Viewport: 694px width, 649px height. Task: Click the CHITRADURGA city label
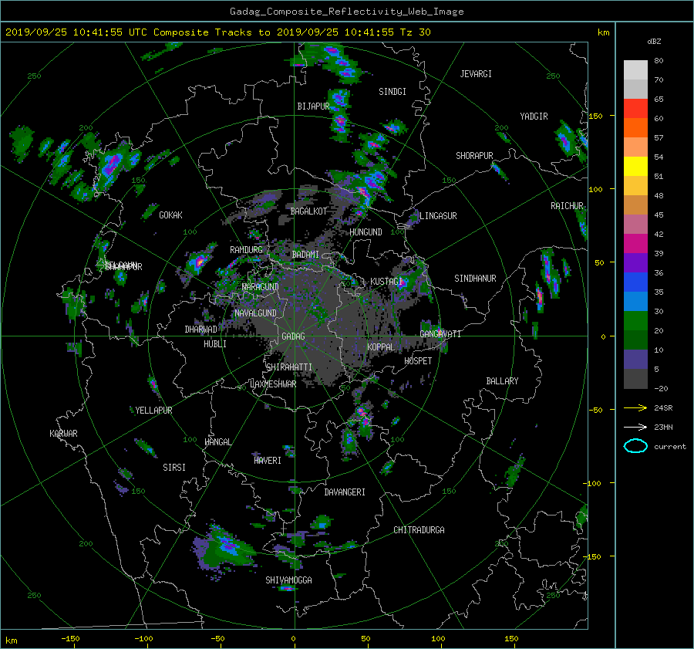419,530
